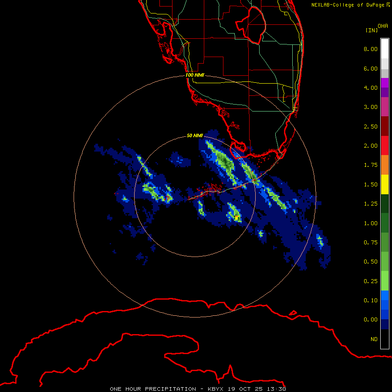Screen dimensions: 392x392
Task: Pick the black ND legend swatch
Action: (385, 339)
